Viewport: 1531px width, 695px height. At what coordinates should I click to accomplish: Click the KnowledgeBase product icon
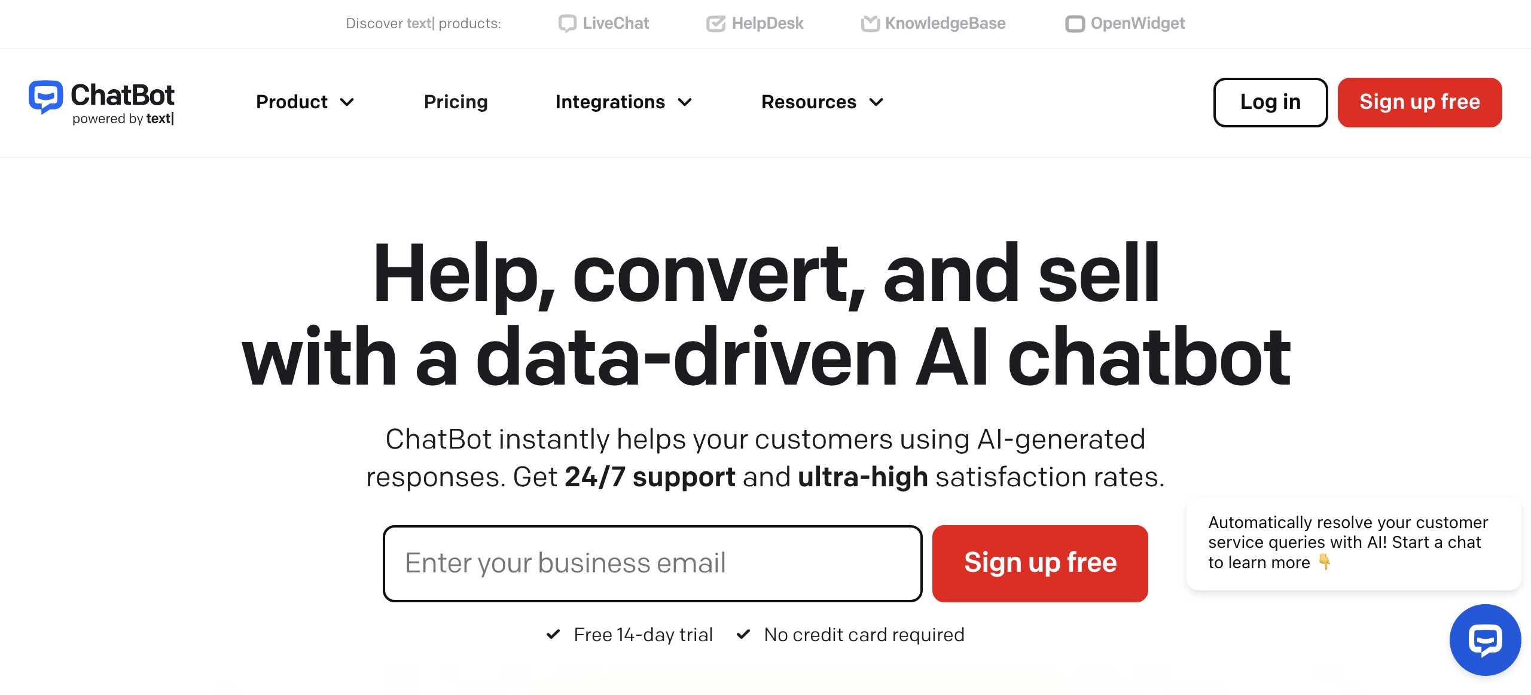[870, 24]
